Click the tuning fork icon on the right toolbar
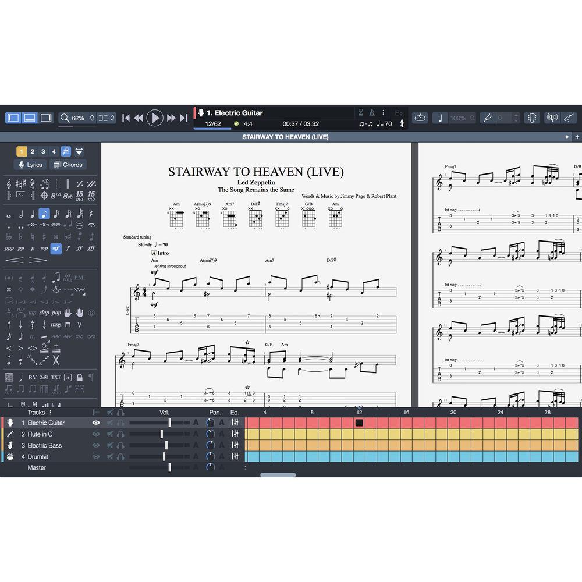This screenshot has height=582, width=582. (488, 116)
